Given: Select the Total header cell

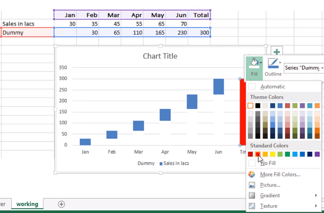Looking at the screenshot, I should (x=199, y=15).
